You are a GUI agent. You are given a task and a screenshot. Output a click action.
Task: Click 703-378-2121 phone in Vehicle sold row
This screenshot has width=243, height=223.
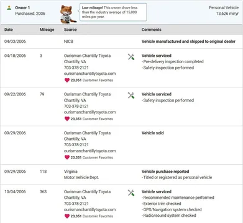coord(76,145)
